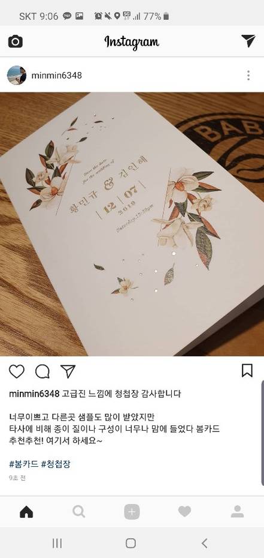Go to Home tab in bottom bar
264x558 pixels.
pyautogui.click(x=26, y=512)
